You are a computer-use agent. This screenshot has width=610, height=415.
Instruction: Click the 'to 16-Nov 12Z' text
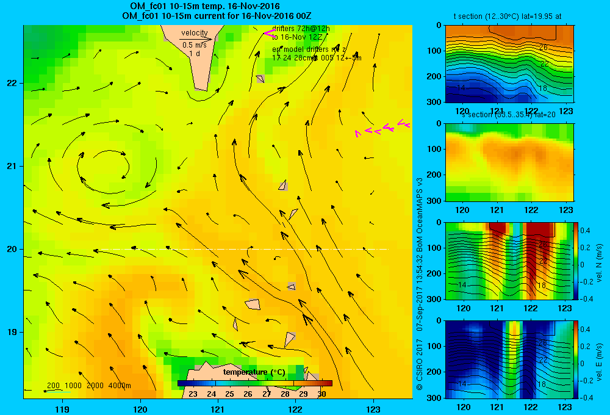coord(297,37)
